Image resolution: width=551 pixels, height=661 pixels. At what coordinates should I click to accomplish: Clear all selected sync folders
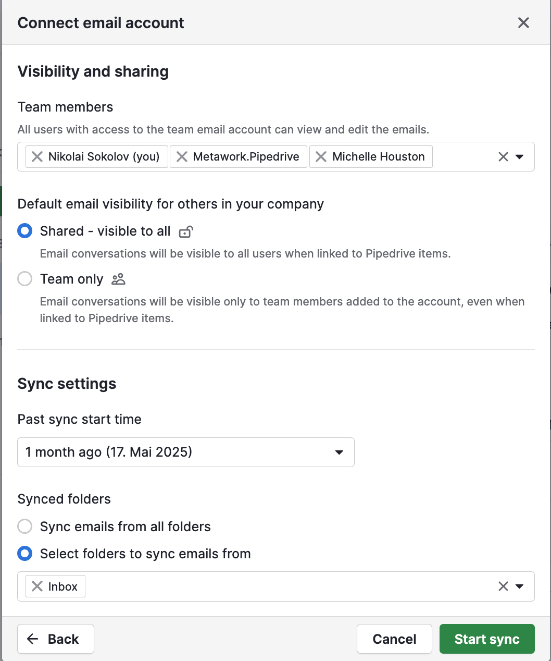503,586
